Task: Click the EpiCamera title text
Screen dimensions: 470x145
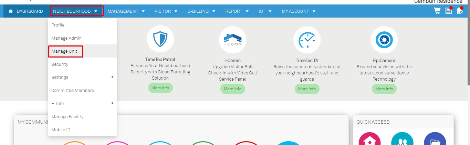Action: pos(384,60)
